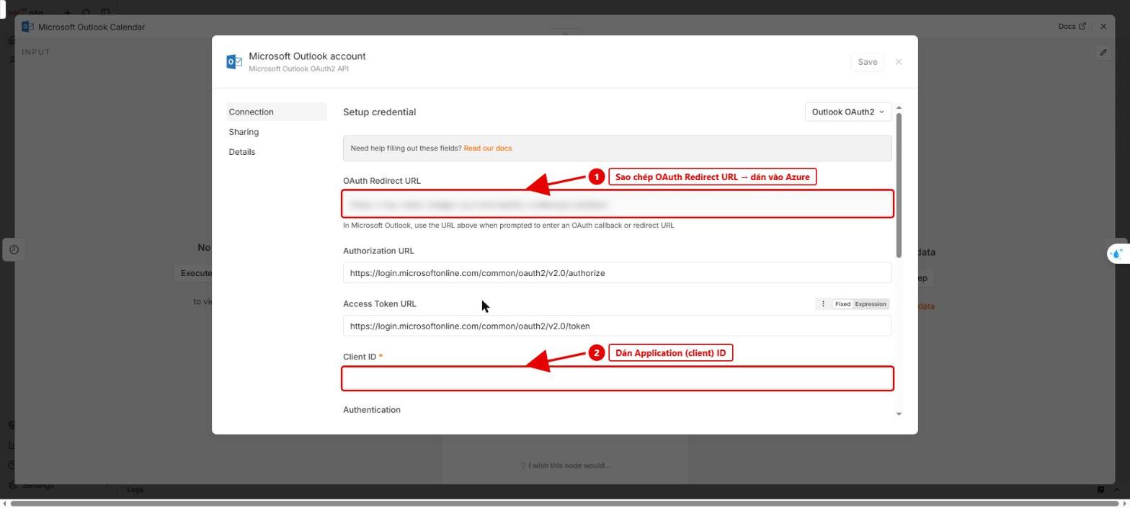Screen dimensions: 1130x508
Task: Click the water-drop assistant icon at right edge
Action: 1117,253
